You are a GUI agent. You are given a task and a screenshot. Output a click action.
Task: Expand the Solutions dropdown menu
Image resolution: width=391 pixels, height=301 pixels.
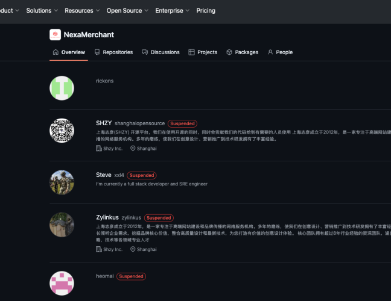tap(42, 11)
